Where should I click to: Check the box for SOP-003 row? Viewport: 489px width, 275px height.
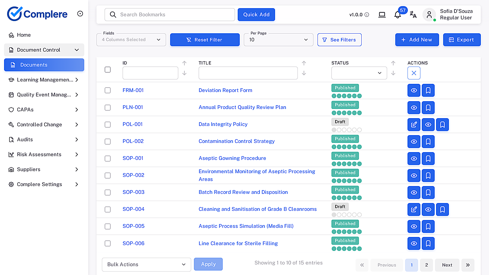coord(108,192)
